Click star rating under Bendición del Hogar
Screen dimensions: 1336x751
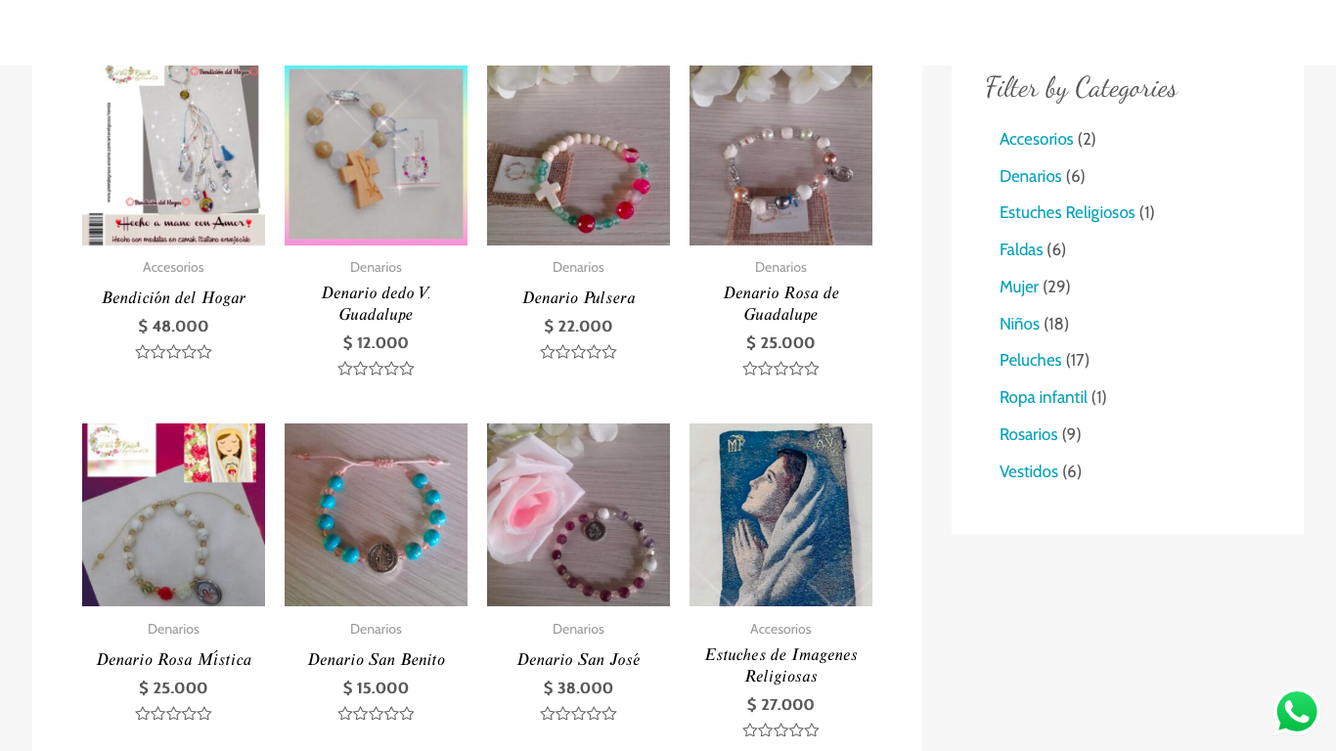[173, 352]
